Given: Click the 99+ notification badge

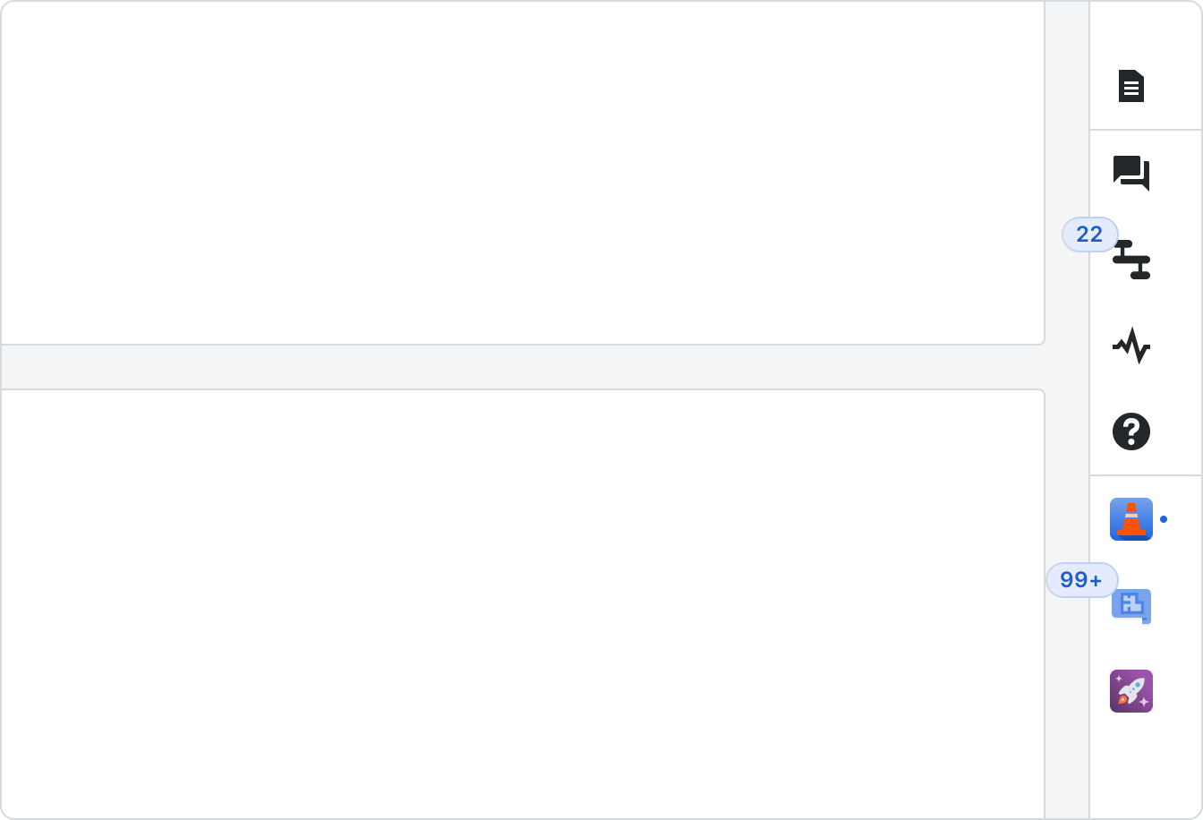Looking at the screenshot, I should tap(1081, 580).
